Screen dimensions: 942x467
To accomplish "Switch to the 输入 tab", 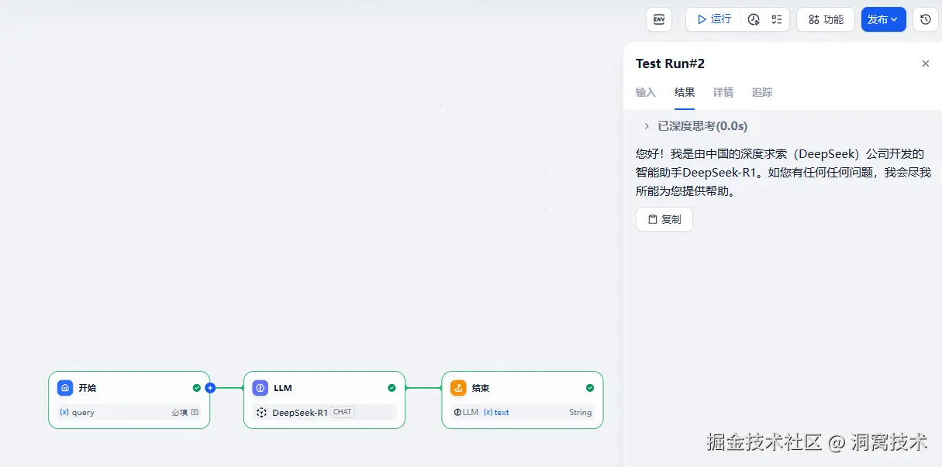I will point(646,92).
